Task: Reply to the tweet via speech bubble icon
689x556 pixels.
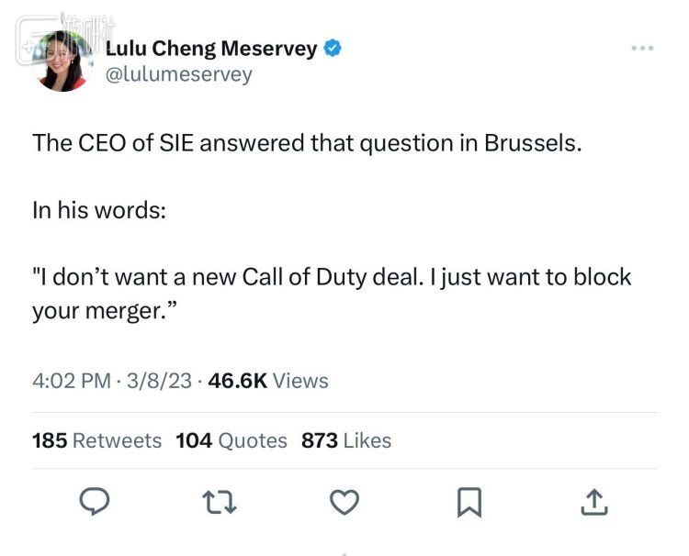Action: click(95, 501)
